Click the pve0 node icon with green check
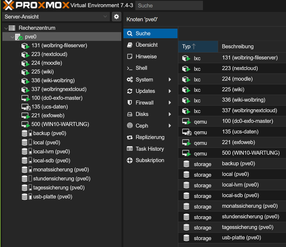Viewport: 286px width, 247px height. pyautogui.click(x=19, y=37)
